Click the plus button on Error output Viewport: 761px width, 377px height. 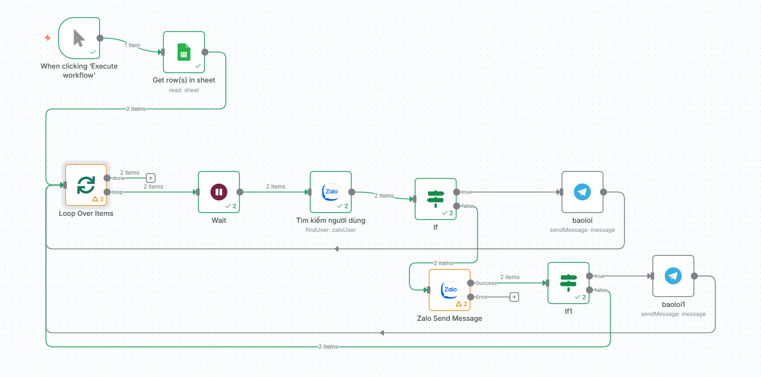point(514,297)
